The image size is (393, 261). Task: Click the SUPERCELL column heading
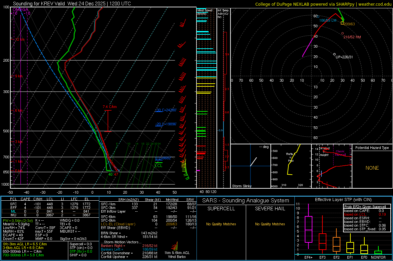pos(221,209)
